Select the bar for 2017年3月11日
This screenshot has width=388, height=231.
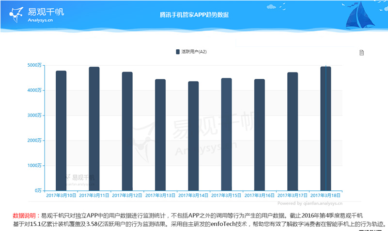(94, 129)
